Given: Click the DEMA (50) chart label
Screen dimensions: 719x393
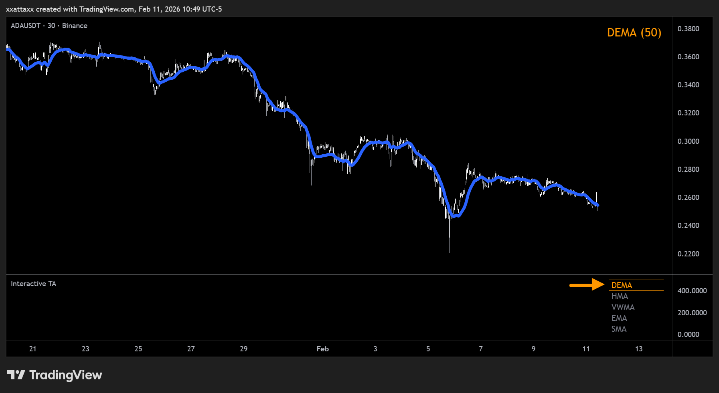Looking at the screenshot, I should pos(634,32).
